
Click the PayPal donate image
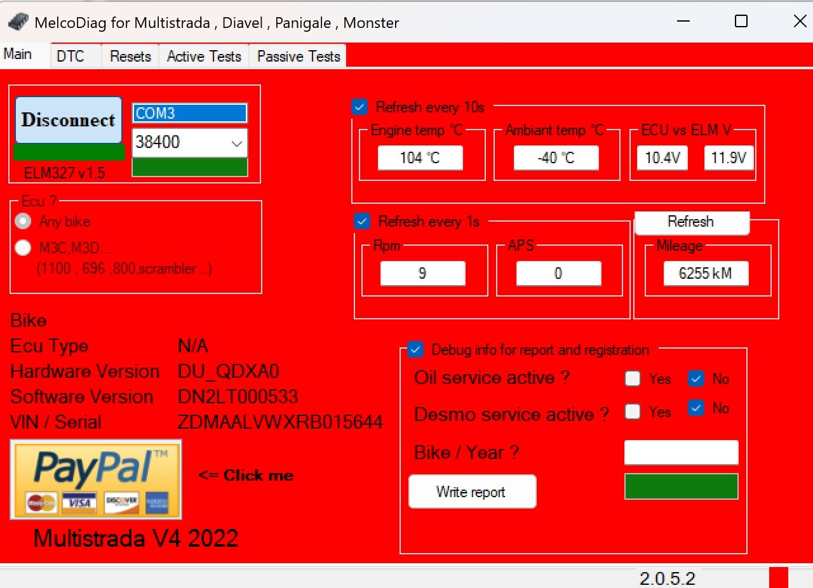click(96, 479)
